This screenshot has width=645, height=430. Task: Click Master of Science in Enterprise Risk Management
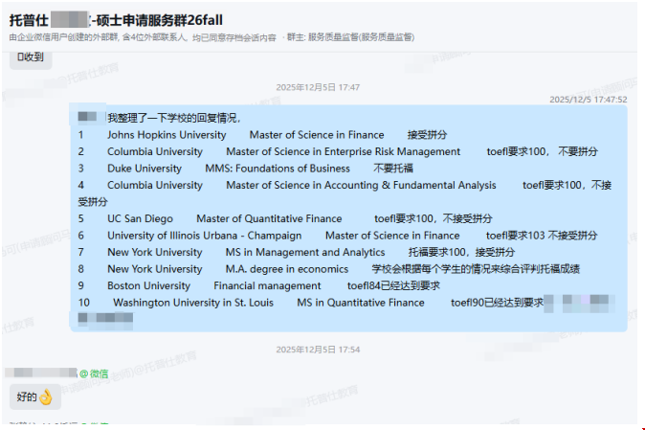[x=343, y=152]
